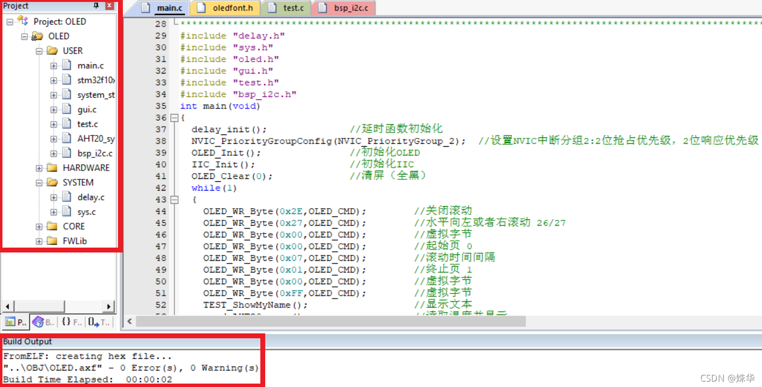Click project panel scrollbar right arrow
Image resolution: width=762 pixels, height=387 pixels.
pos(109,306)
